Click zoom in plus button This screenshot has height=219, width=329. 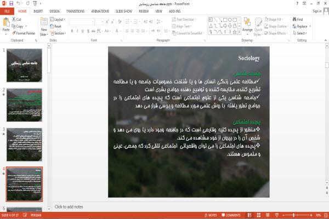pyautogui.click(x=311, y=215)
